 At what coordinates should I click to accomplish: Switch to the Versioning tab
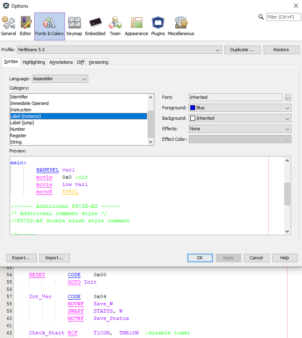pos(98,62)
